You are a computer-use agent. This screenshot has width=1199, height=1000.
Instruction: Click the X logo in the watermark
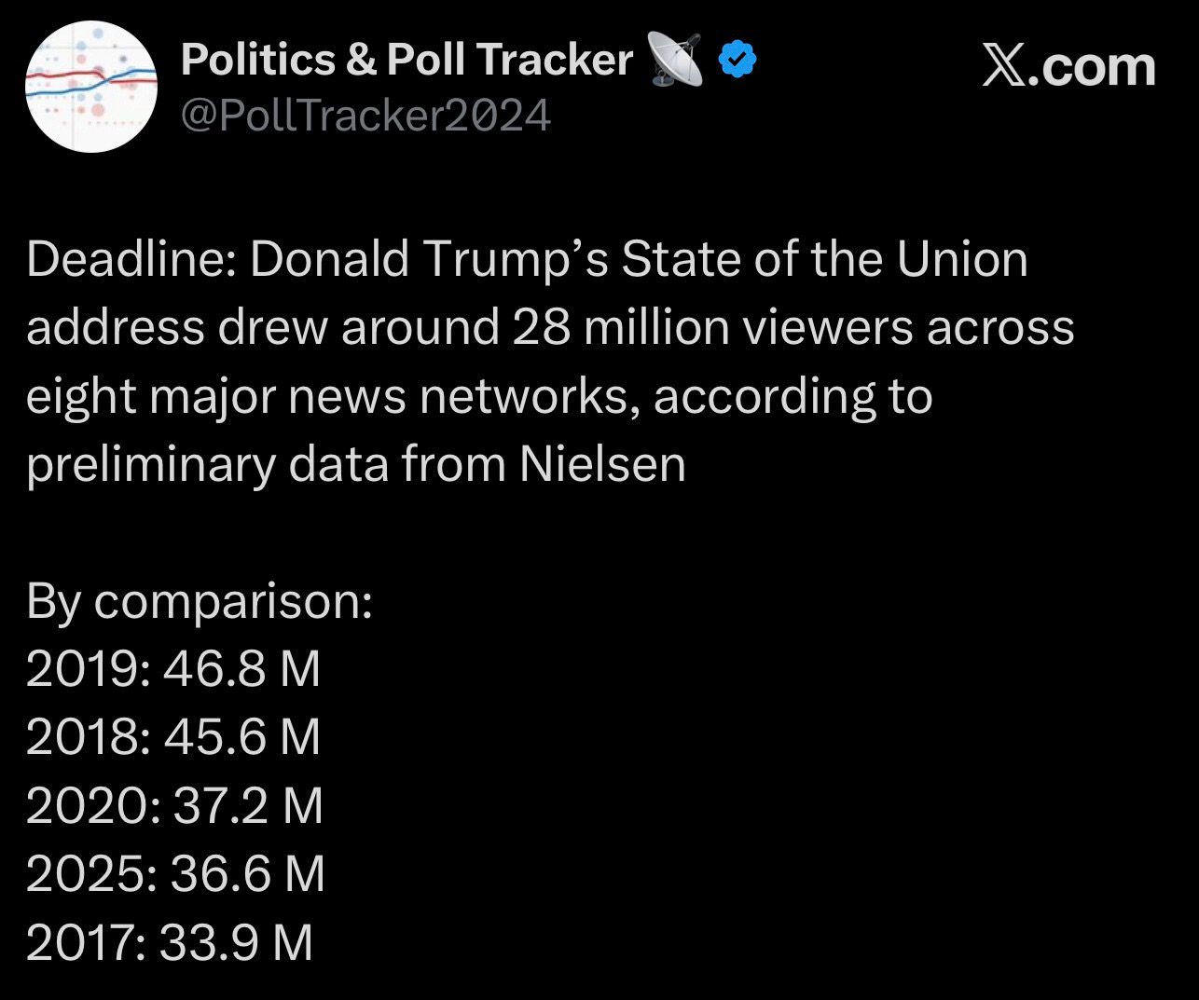[1002, 67]
